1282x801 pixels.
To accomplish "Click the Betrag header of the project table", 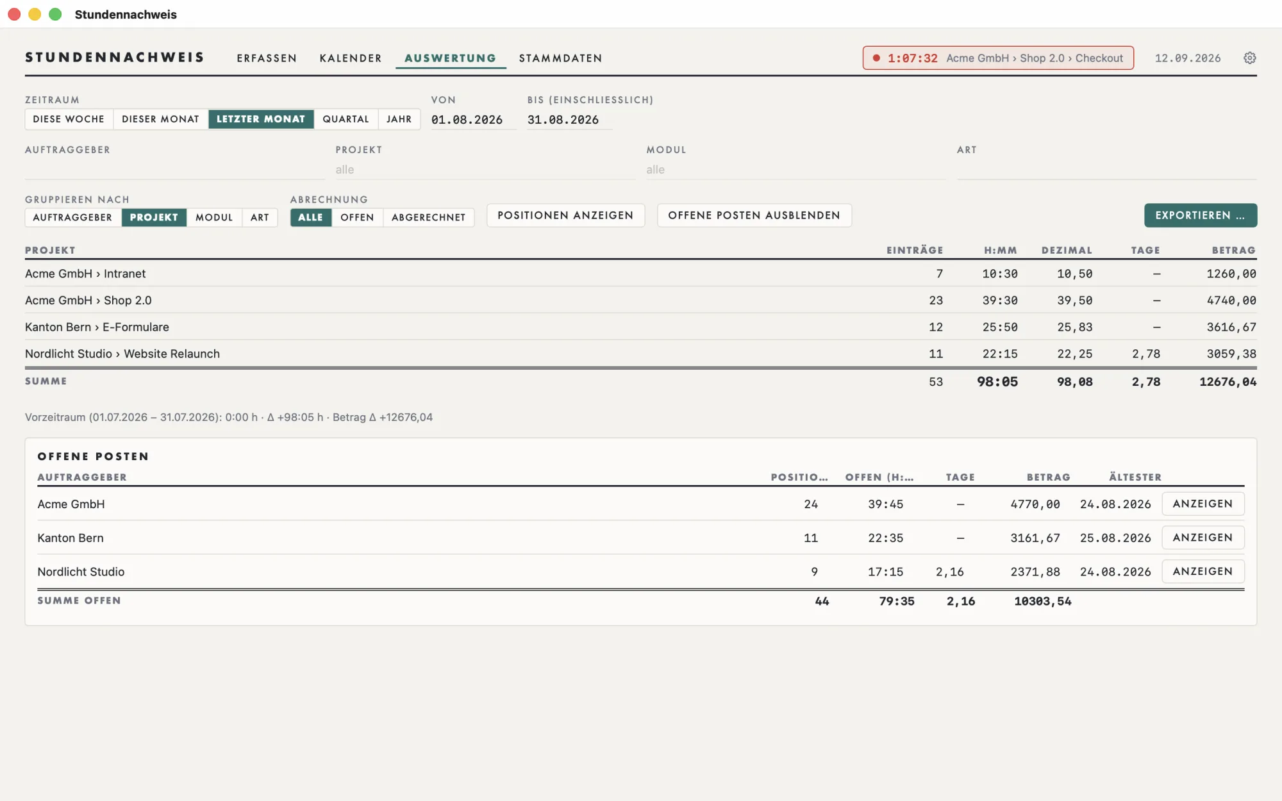I will [1233, 251].
